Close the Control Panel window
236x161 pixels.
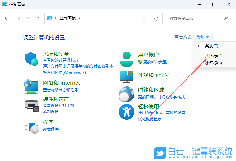click(229, 4)
